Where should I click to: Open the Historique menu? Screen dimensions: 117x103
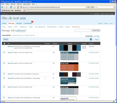(x=19, y=4)
